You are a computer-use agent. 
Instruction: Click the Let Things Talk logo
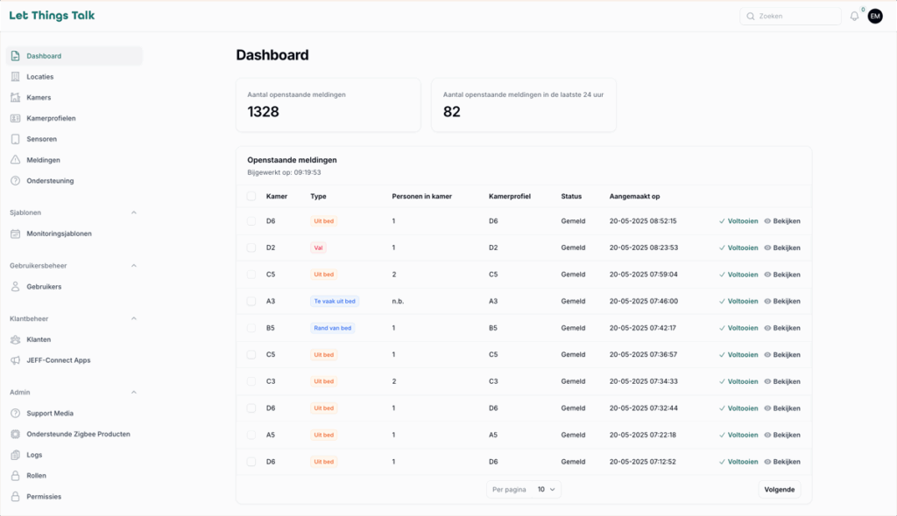point(52,16)
